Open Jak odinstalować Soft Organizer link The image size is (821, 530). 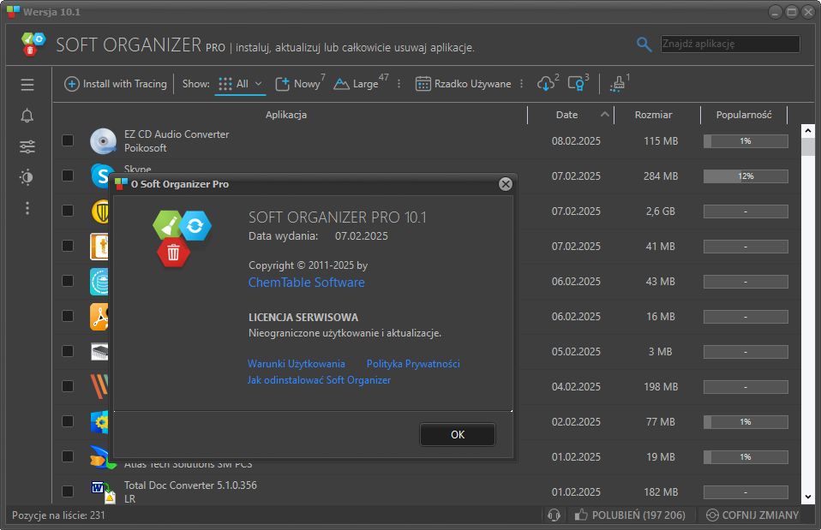click(x=319, y=380)
